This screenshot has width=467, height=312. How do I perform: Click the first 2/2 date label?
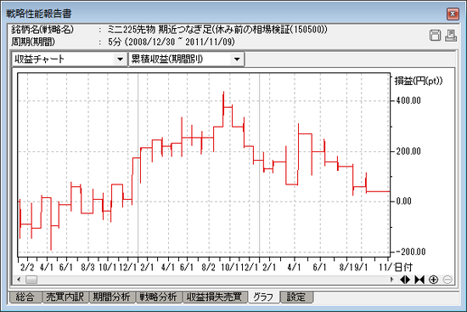coord(27,267)
